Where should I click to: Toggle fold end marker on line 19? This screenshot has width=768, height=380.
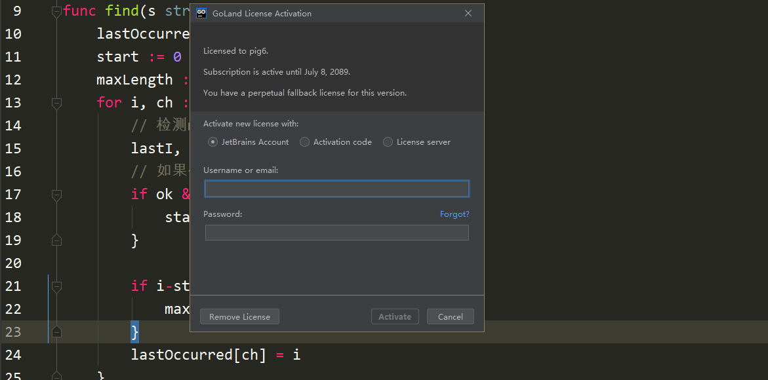57,240
